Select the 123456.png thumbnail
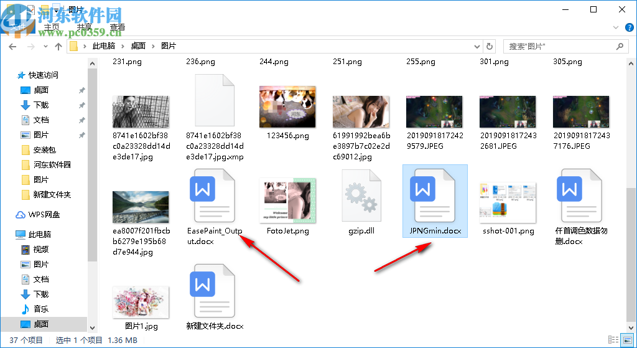The width and height of the screenshot is (637, 348). tap(287, 106)
